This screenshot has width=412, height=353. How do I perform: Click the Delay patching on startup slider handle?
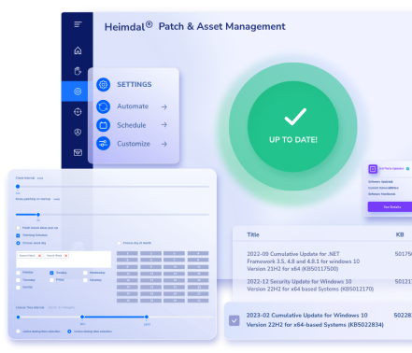pos(38,215)
